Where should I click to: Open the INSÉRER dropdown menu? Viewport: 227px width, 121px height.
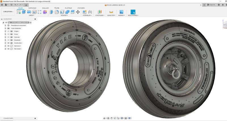[121, 15]
